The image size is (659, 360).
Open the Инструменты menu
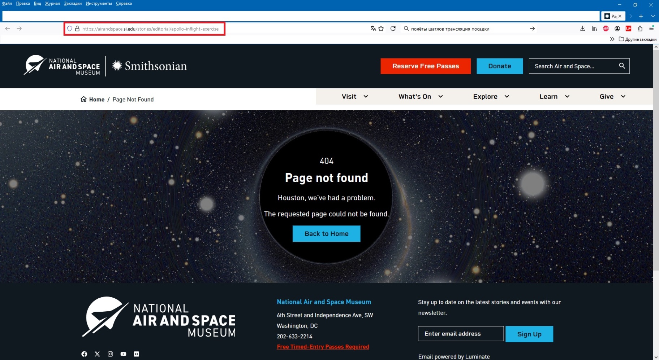click(x=99, y=4)
